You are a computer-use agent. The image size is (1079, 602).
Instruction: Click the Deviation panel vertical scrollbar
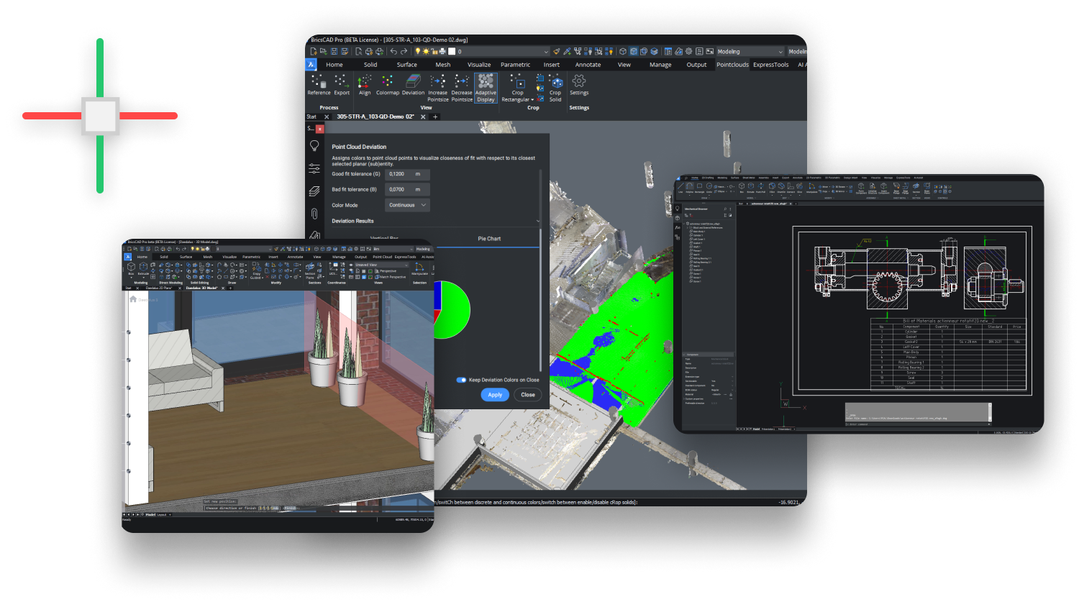point(540,302)
